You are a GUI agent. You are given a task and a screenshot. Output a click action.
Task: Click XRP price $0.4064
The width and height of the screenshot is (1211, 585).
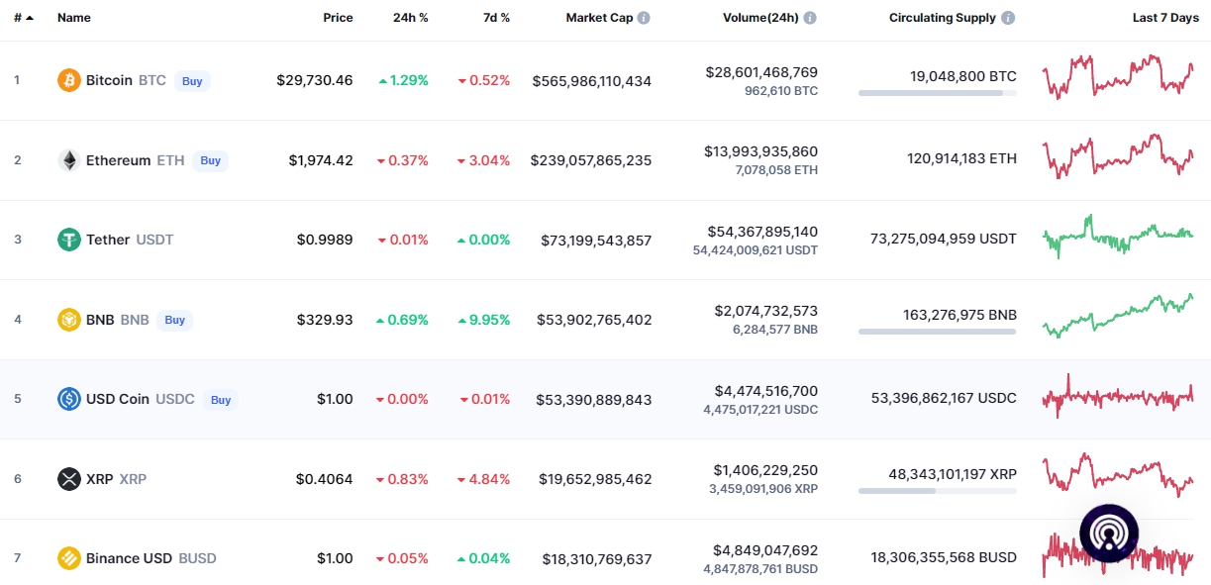pos(325,479)
